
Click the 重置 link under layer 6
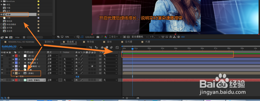point(77,77)
